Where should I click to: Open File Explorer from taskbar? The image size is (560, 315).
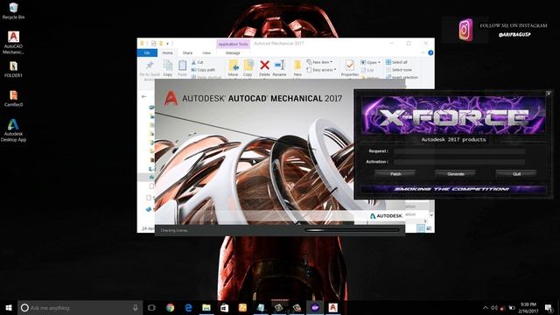click(x=206, y=307)
